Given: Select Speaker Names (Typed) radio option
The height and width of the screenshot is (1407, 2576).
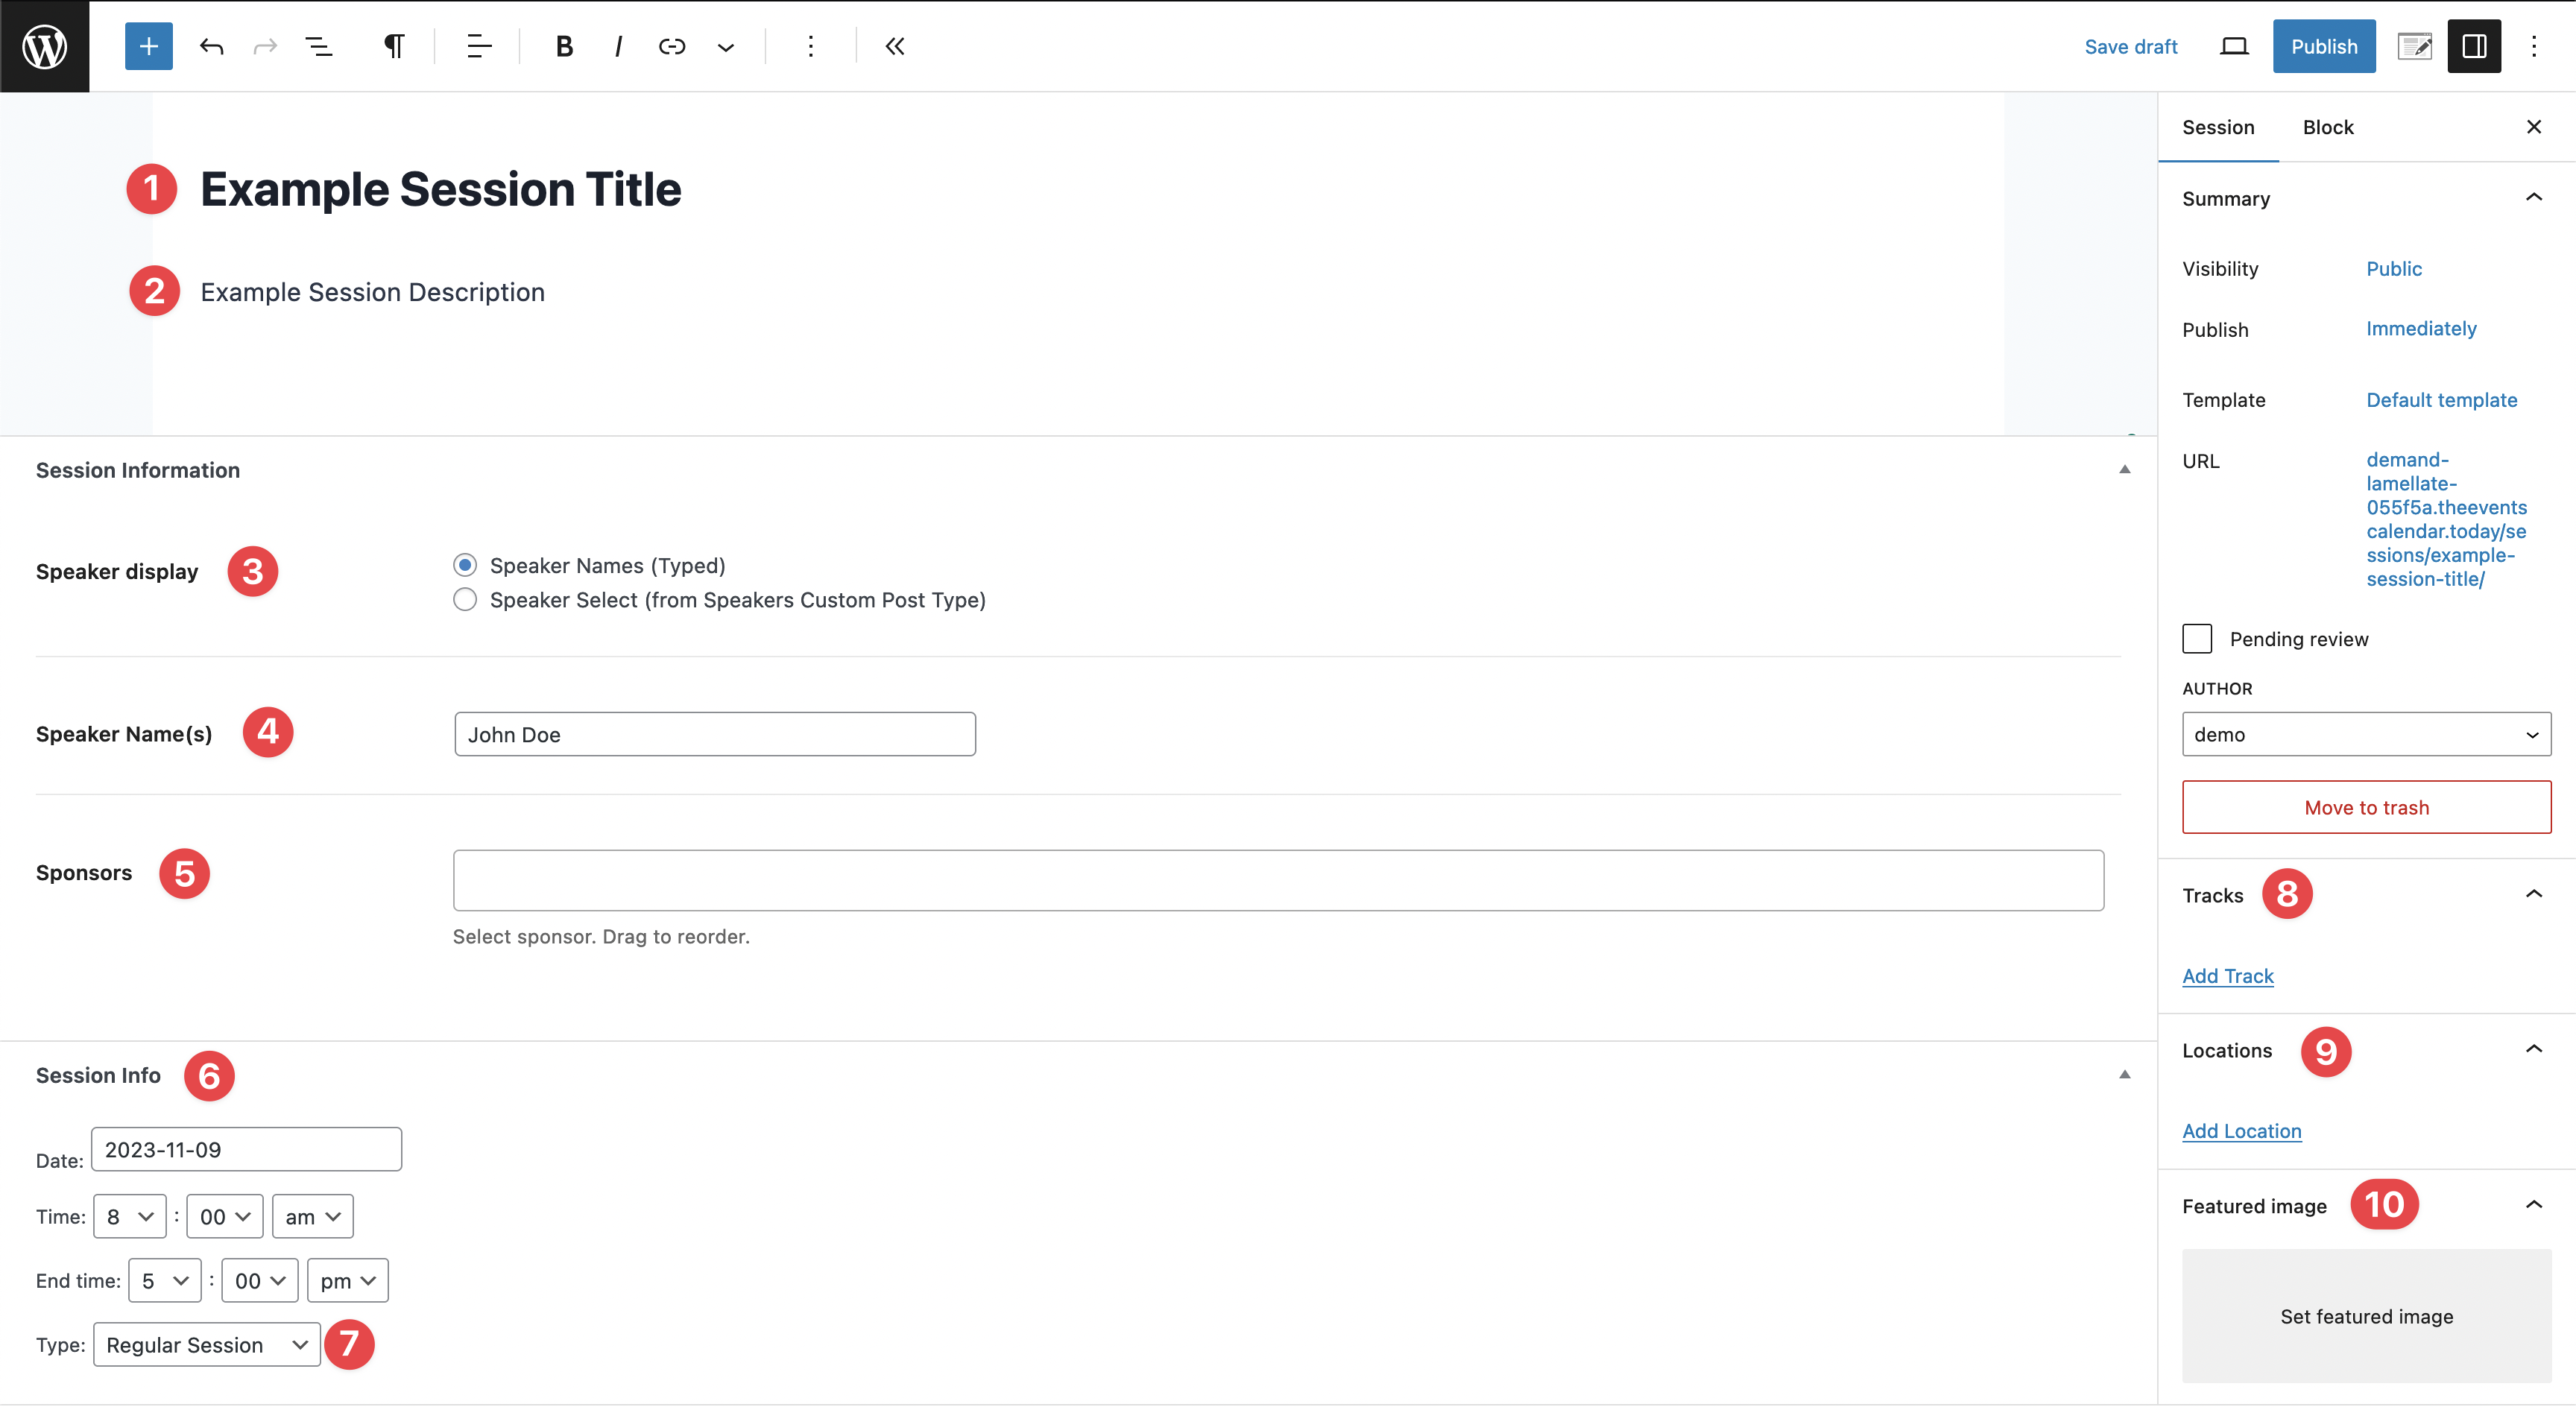Looking at the screenshot, I should click(465, 565).
